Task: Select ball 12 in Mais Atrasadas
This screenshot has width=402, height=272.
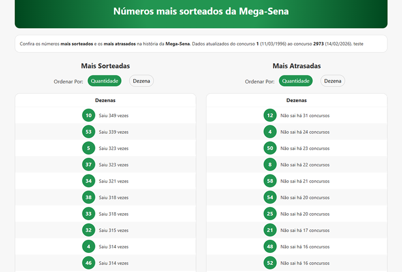Action: [270, 116]
